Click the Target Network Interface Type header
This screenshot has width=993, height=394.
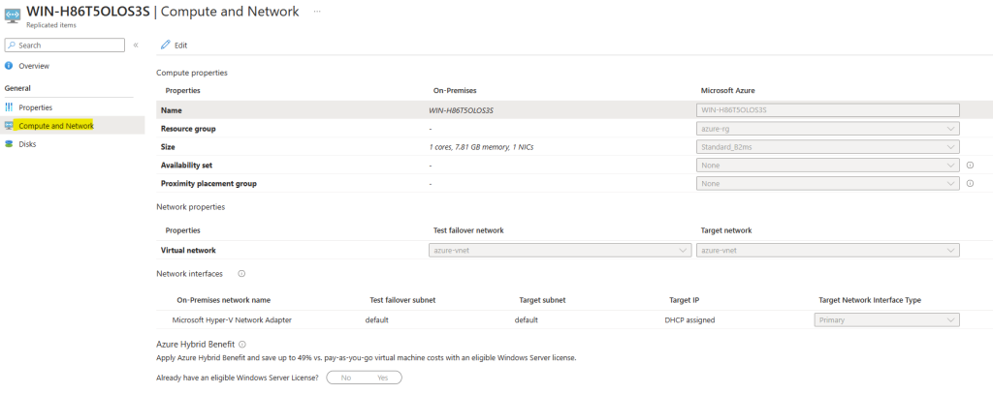pyautogui.click(x=870, y=300)
